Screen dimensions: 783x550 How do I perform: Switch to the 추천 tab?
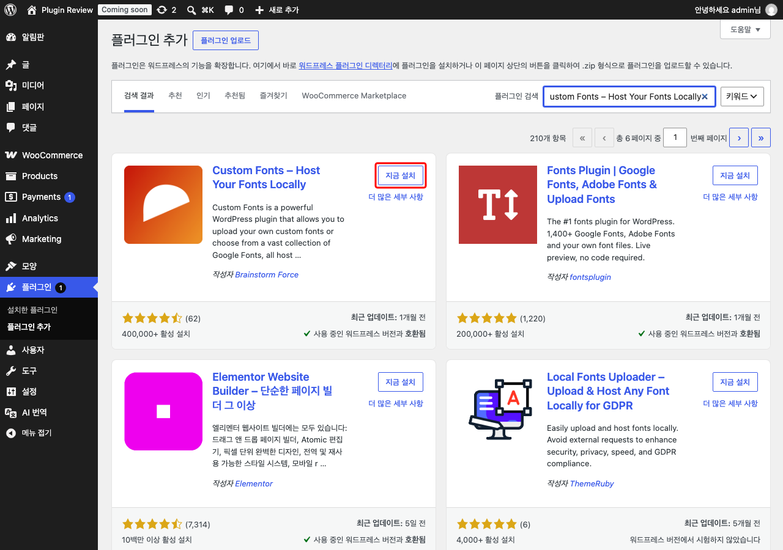pos(175,96)
